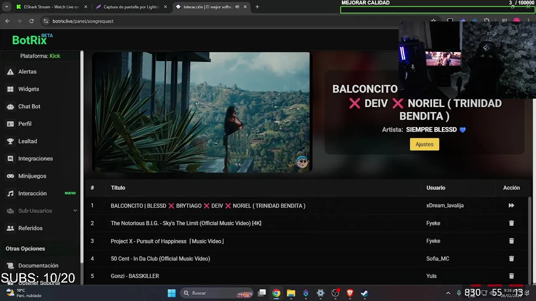Open the browser tab search dropdown
Screen dimensions: 536x301
(x=6, y=7)
